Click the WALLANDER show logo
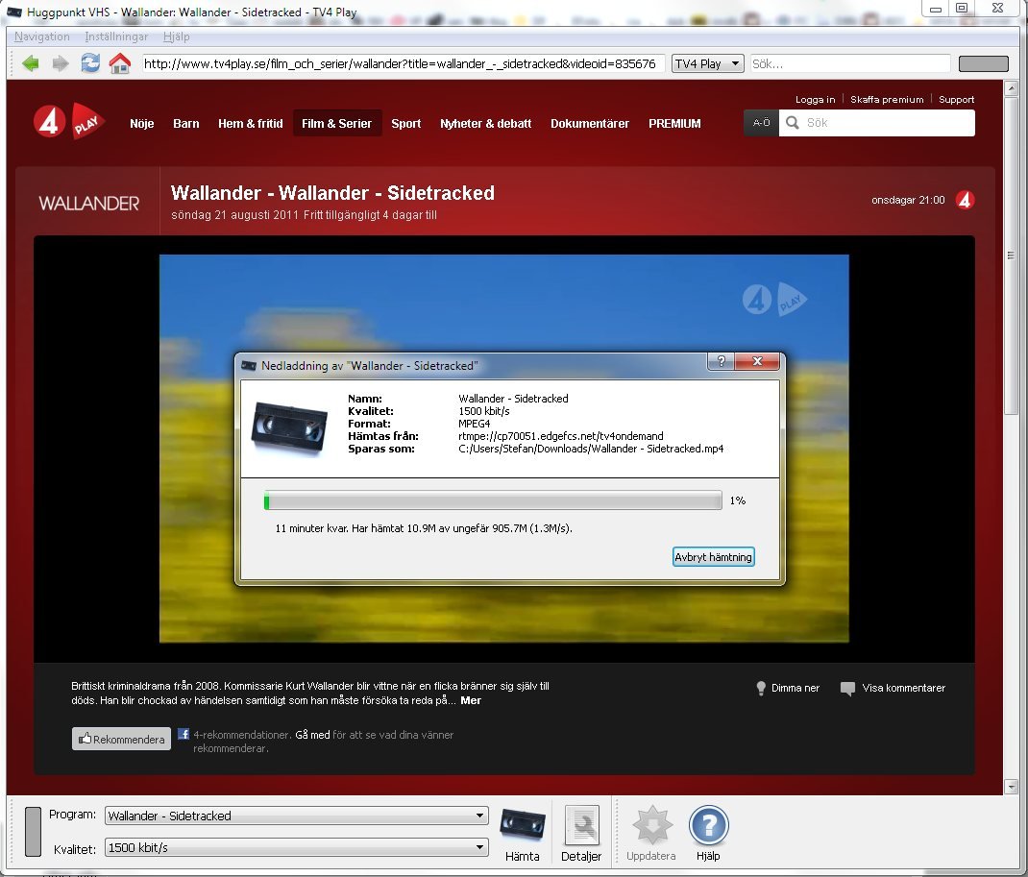 pos(88,204)
